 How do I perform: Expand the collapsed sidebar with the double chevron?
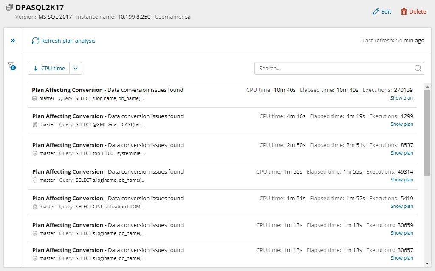(12, 40)
